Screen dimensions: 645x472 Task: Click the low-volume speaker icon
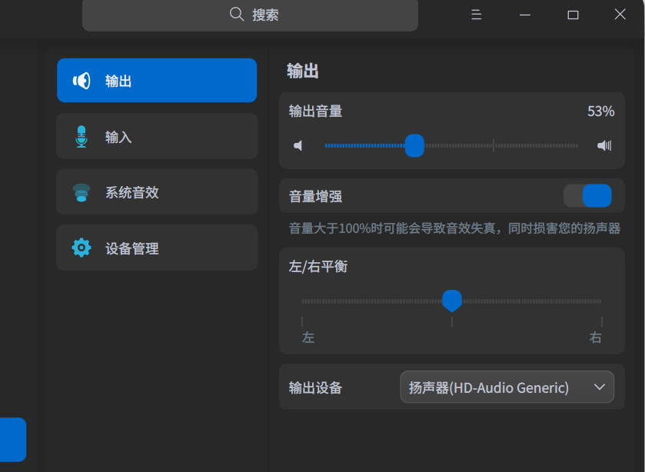[298, 145]
